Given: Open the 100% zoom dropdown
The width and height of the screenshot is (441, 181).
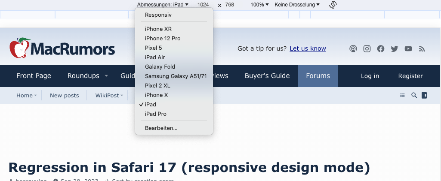Looking at the screenshot, I should tap(259, 4).
